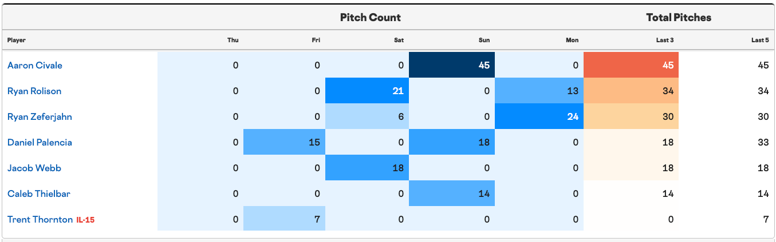776x242 pixels.
Task: Select Daniel Palencia player name
Action: click(x=40, y=143)
